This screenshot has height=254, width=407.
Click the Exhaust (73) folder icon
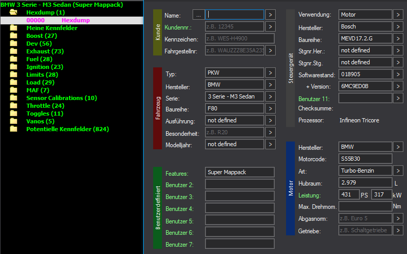click(x=13, y=51)
